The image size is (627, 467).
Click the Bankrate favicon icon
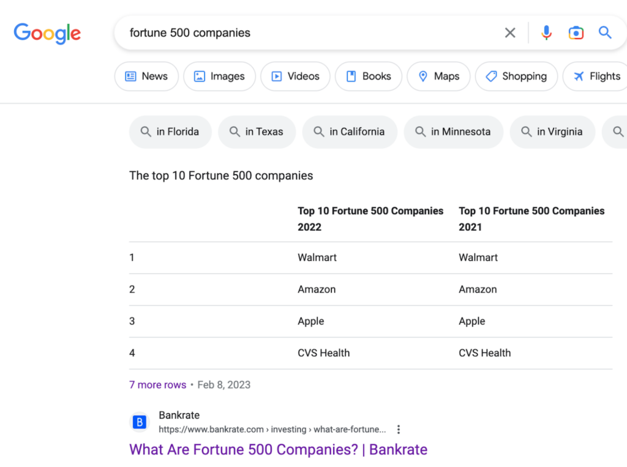point(140,422)
